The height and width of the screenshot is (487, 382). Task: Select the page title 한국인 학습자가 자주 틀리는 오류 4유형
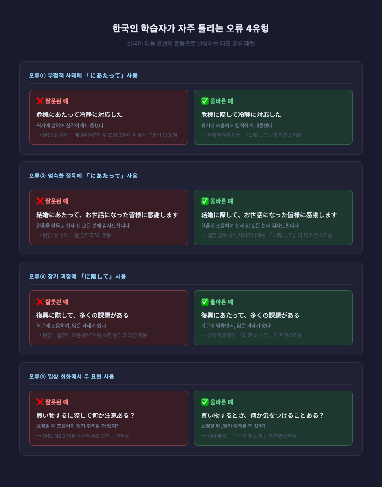click(191, 29)
